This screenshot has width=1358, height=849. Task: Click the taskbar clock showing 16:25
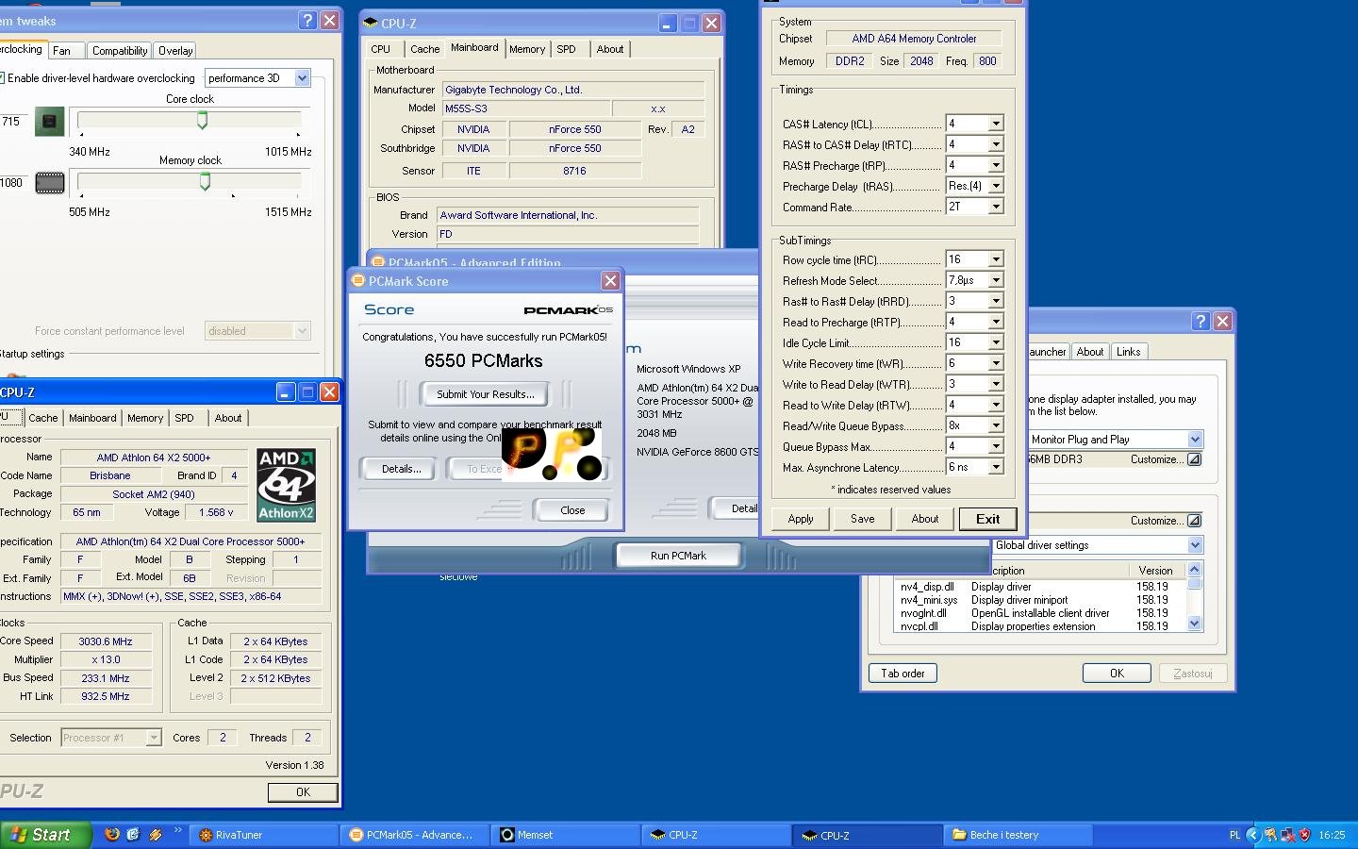click(x=1332, y=835)
